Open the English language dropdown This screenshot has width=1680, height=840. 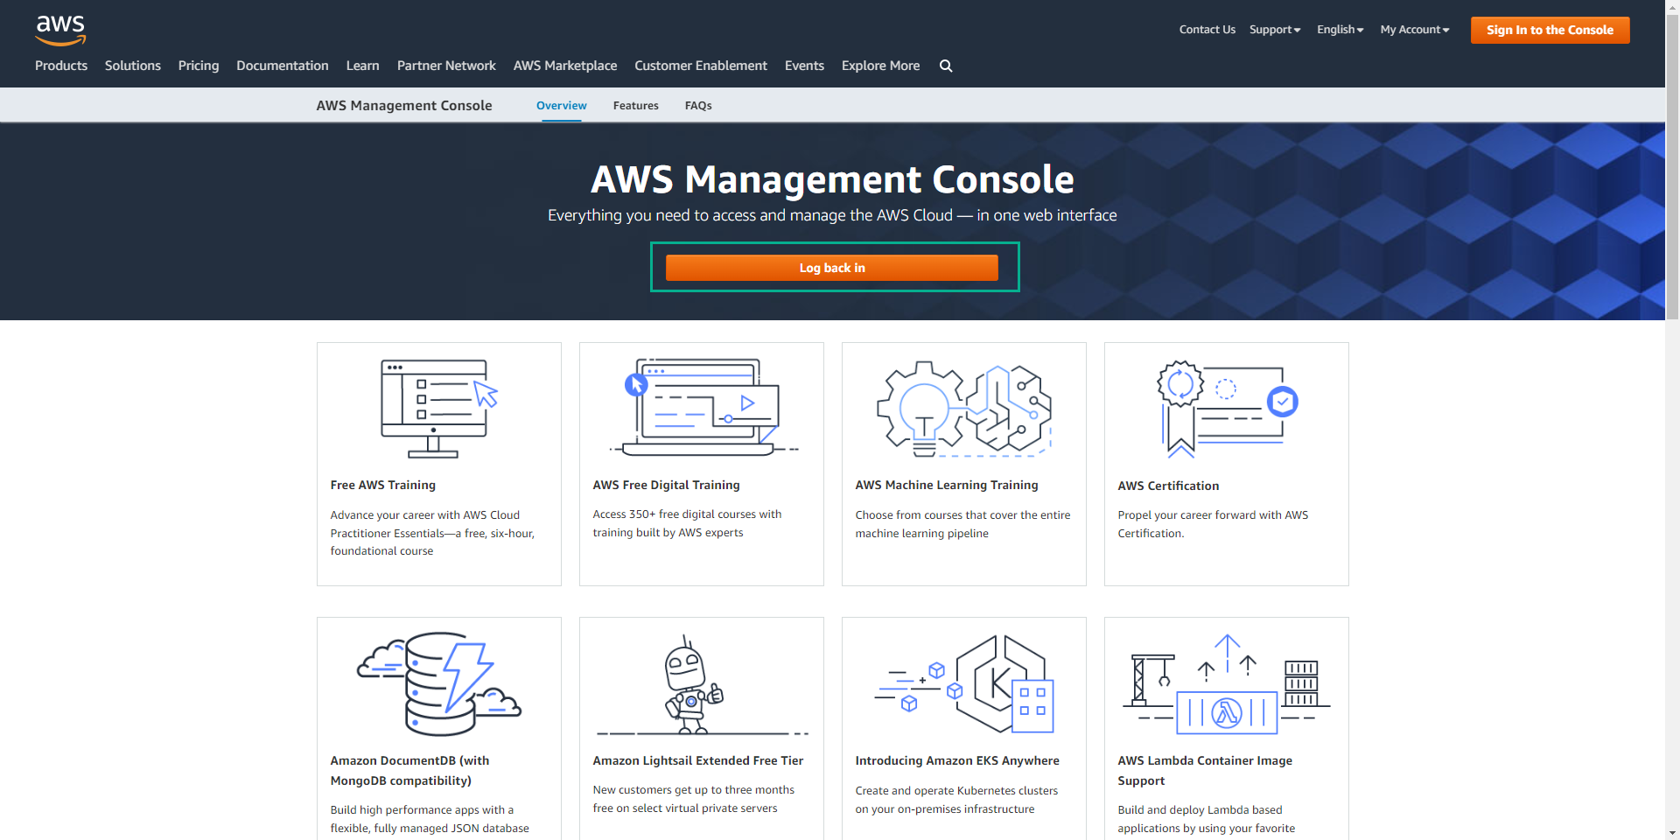[1340, 30]
